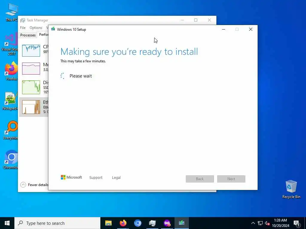Click the Windows 10 Setup title icon
Image resolution: width=306 pixels, height=229 pixels.
point(53,29)
